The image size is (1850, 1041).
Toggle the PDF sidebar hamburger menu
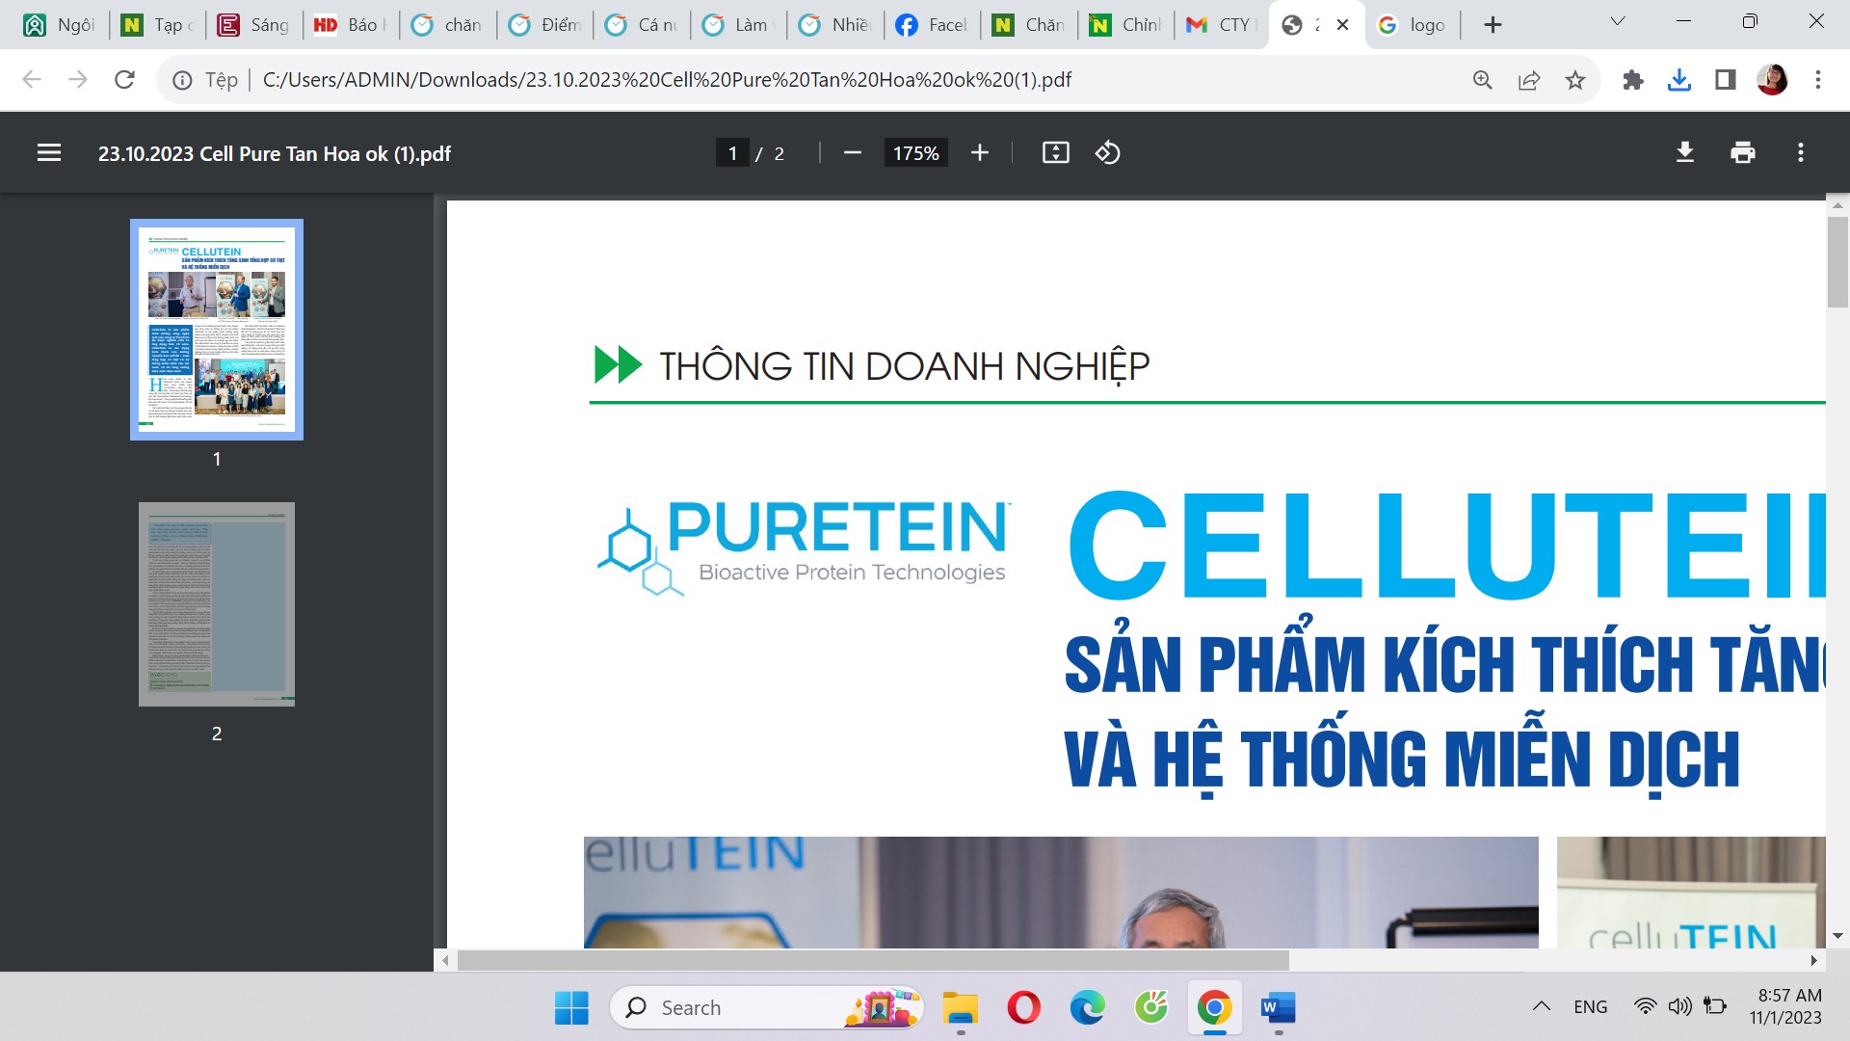[49, 153]
